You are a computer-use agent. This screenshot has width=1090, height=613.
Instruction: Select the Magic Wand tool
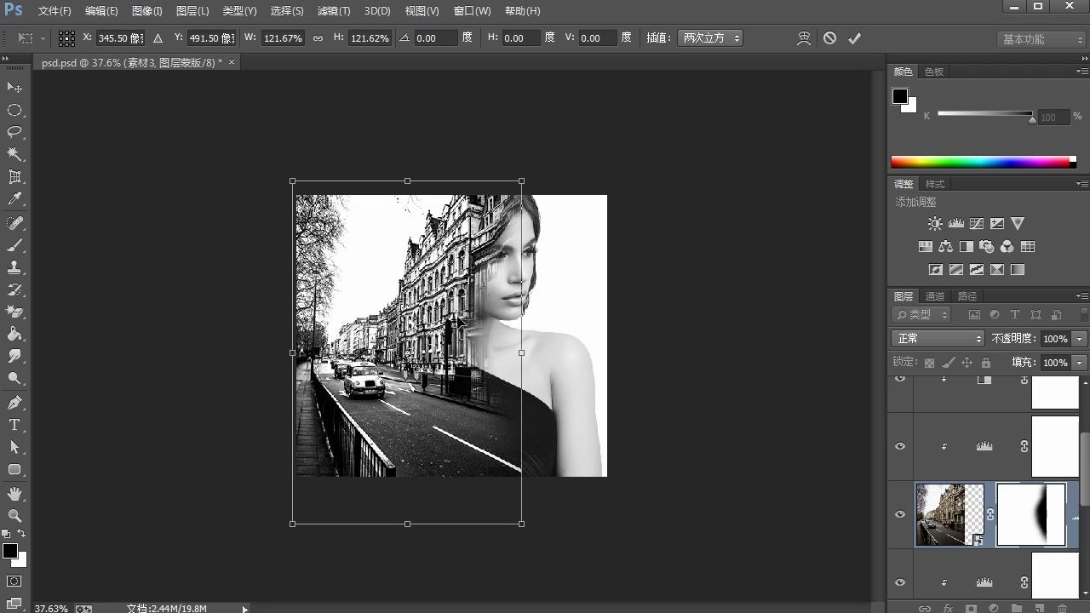coord(14,154)
